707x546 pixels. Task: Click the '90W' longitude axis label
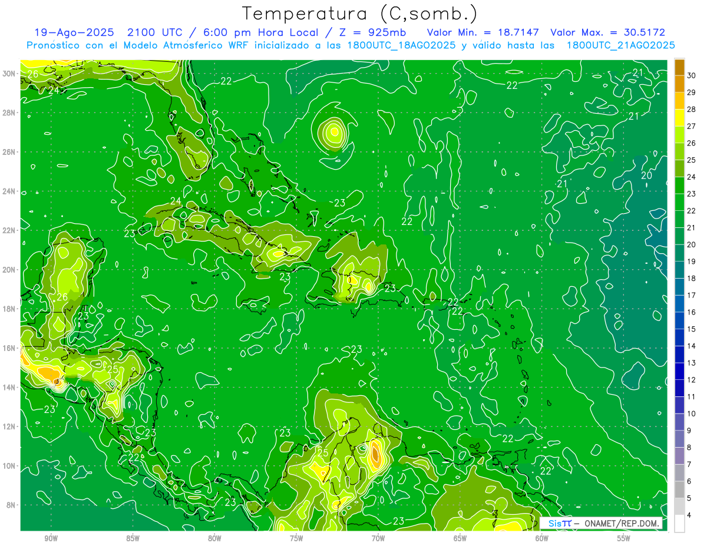51,538
